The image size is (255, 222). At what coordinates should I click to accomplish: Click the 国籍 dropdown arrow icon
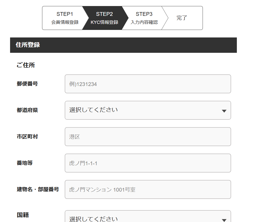click(224, 220)
